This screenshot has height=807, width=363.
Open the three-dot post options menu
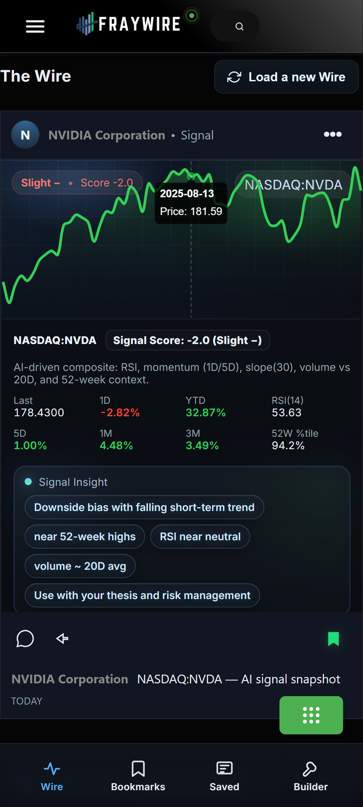coord(332,134)
